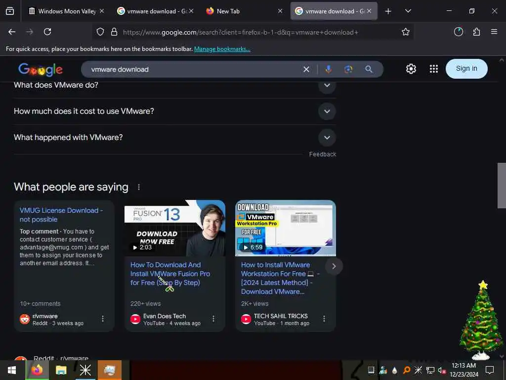This screenshot has height=380, width=506.
Task: Open tracking protection shield icon
Action: 100,32
